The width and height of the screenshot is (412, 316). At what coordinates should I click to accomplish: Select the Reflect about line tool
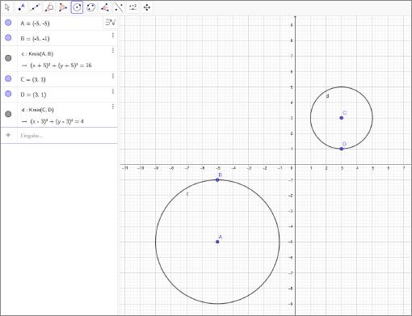point(119,7)
